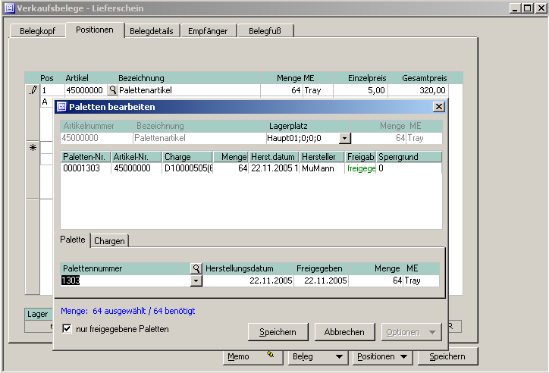The width and height of the screenshot is (549, 373).
Task: Close the Paletten bearbeiten dialog
Action: click(x=438, y=107)
